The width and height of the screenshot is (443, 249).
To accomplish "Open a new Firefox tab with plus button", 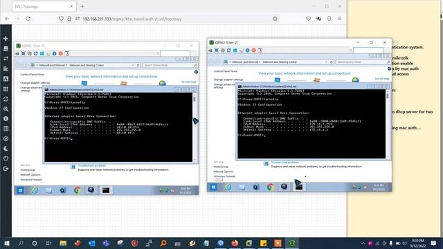I will click(82, 6).
